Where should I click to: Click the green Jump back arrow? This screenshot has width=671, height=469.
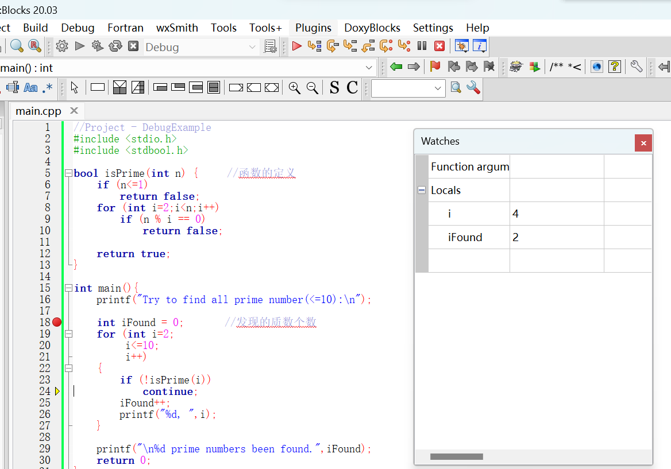click(x=396, y=66)
